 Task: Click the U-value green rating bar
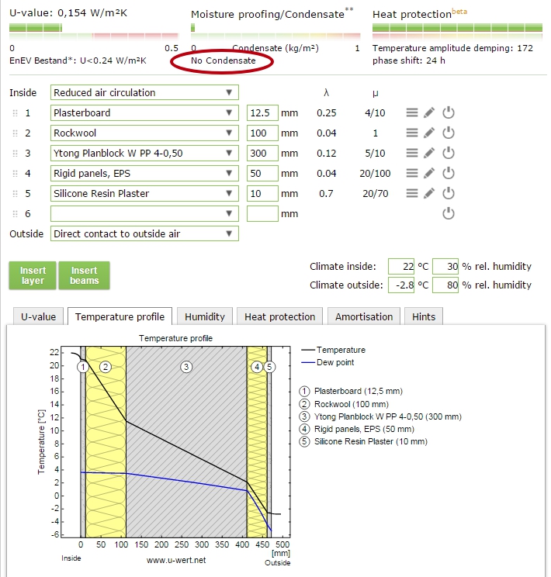[x=36, y=28]
